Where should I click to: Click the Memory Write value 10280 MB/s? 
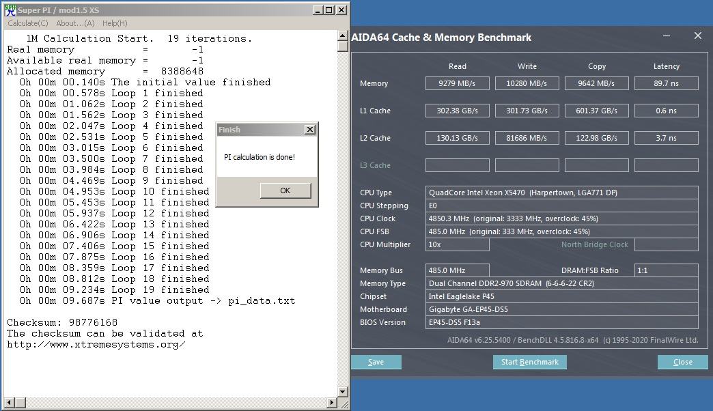(x=527, y=83)
